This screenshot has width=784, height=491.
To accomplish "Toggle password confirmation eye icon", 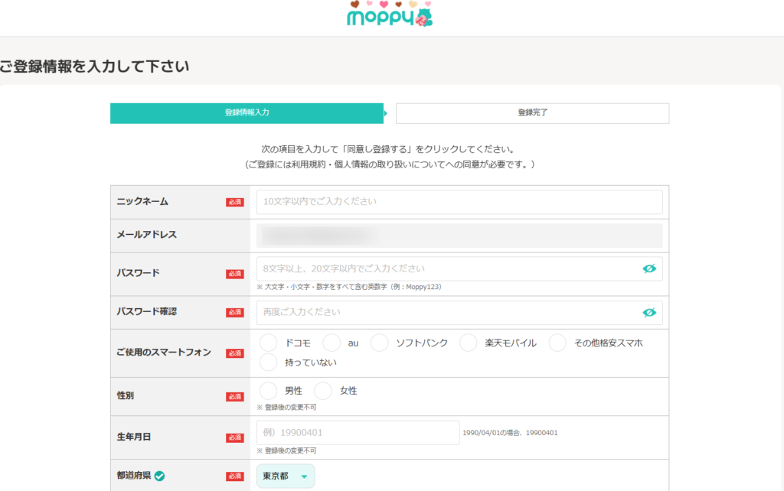I will coord(649,312).
